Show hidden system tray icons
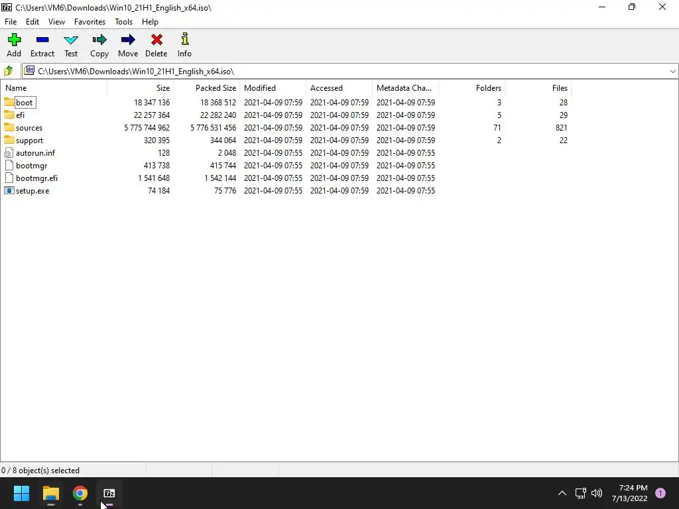Image resolution: width=679 pixels, height=509 pixels. point(562,493)
